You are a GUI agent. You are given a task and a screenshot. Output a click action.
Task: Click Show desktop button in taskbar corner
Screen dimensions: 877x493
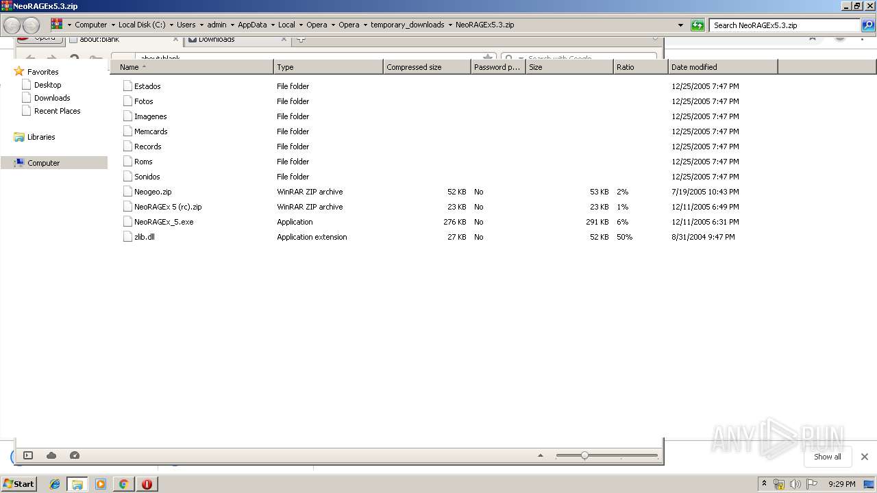tap(869, 484)
